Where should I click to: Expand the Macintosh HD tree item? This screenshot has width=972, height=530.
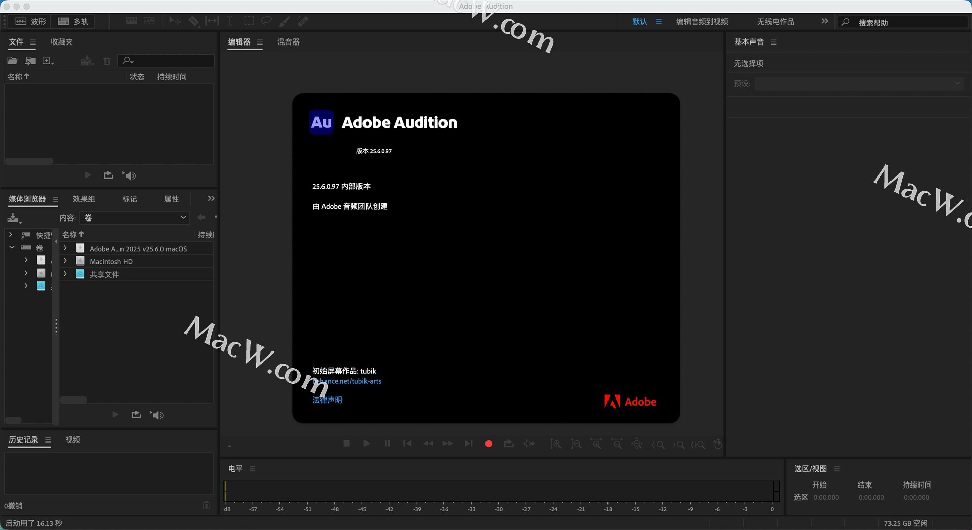click(x=65, y=261)
